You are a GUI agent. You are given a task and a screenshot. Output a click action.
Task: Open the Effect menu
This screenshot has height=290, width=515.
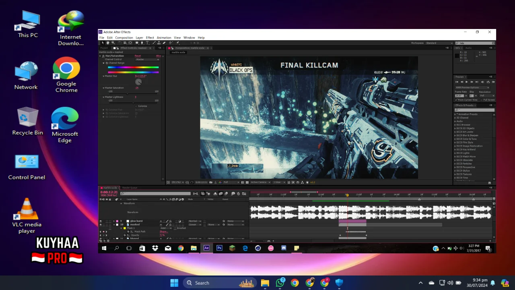(x=150, y=37)
